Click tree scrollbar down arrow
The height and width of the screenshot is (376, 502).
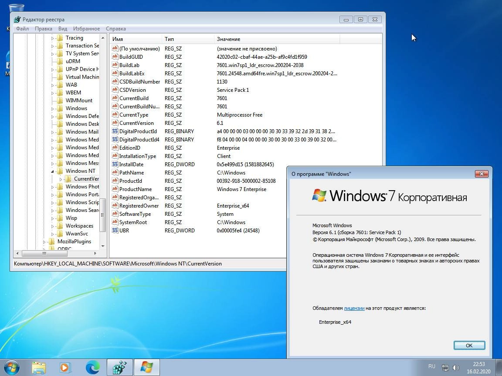[x=103, y=246]
